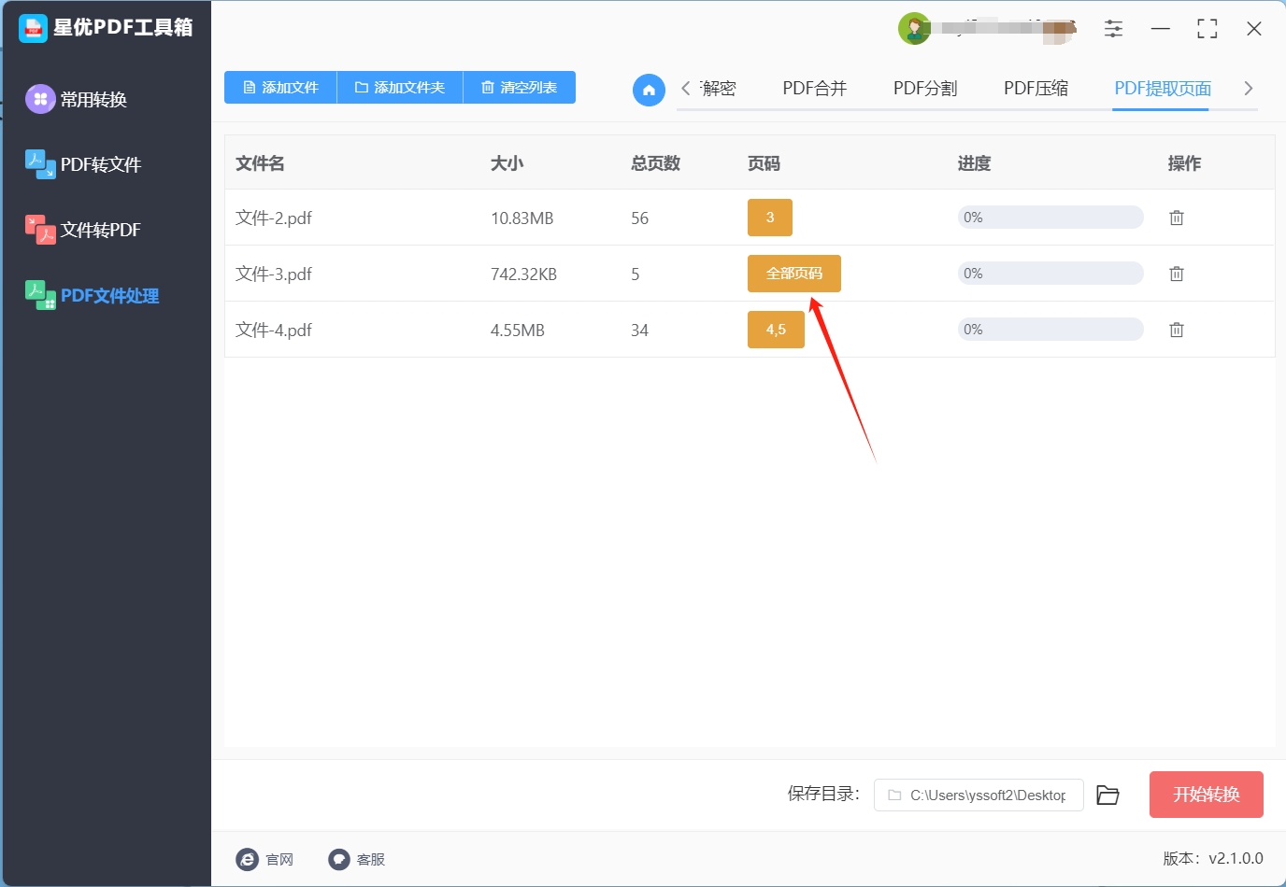1286x887 pixels.
Task: Open the 客服 support link
Action: 357,859
